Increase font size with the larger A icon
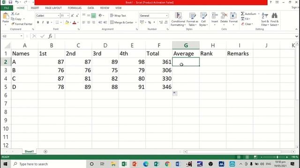This screenshot has width=300, height=168. tap(72, 15)
